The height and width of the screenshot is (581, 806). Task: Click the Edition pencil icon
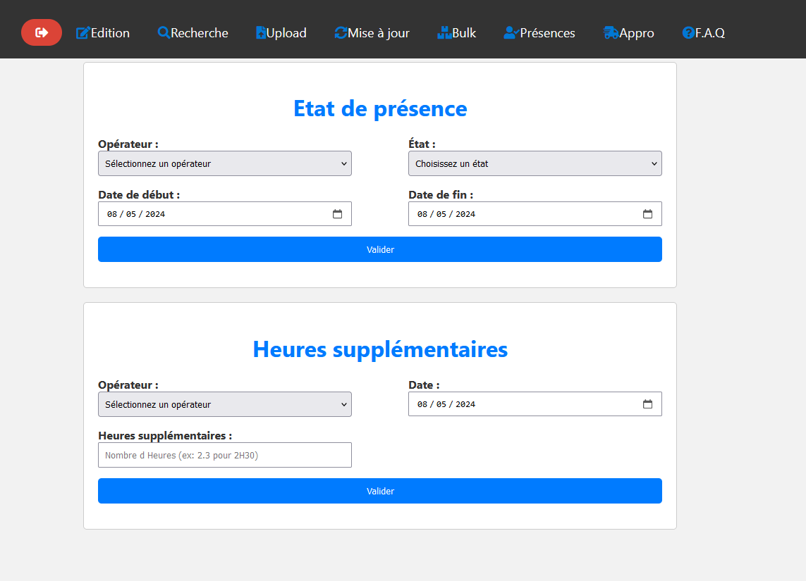[83, 33]
